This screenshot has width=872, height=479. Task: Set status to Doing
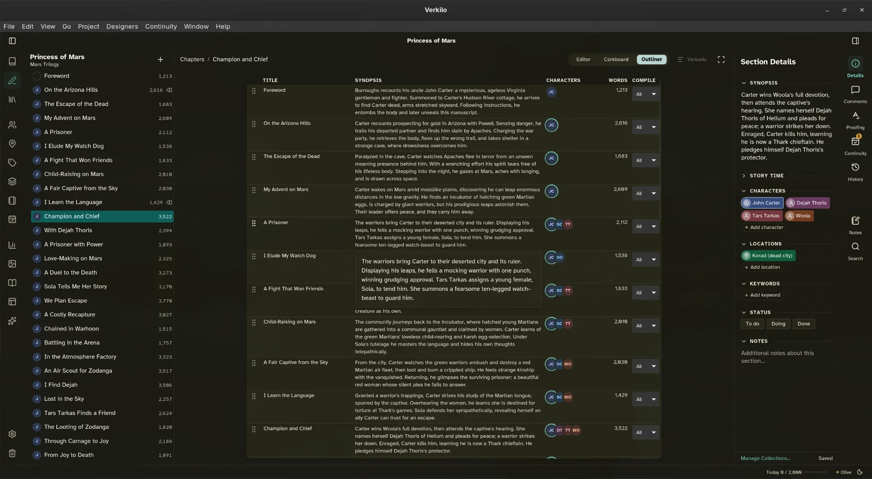[x=778, y=324]
